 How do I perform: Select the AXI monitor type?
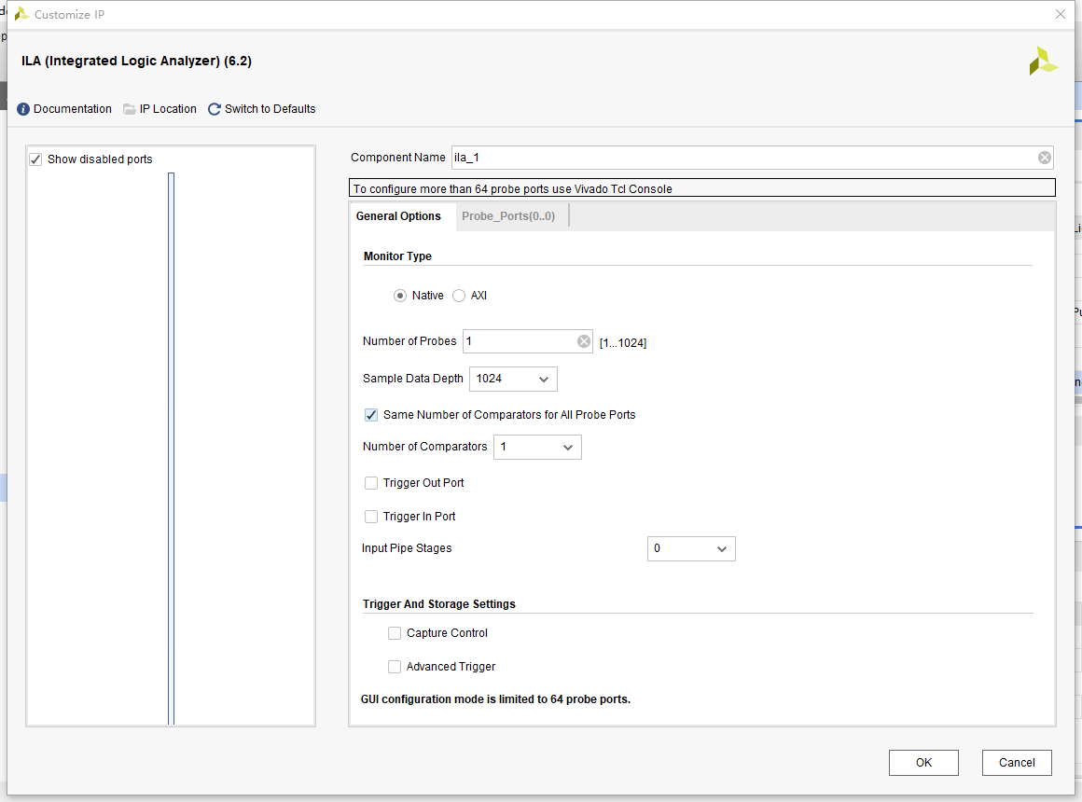459,296
